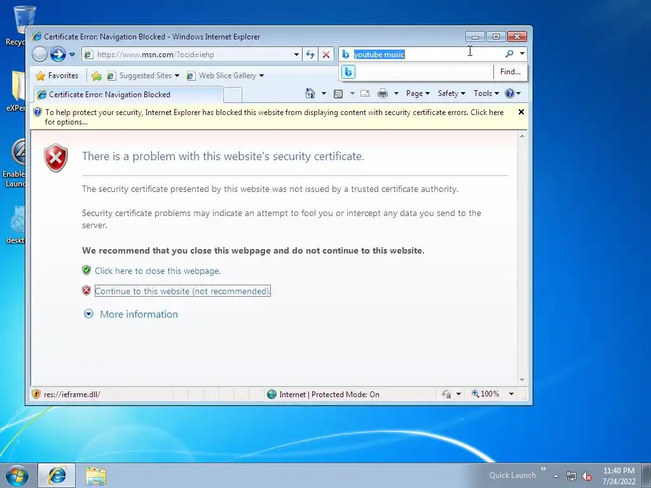The height and width of the screenshot is (488, 651).
Task: Click the status bar privacy lock icon
Action: click(x=447, y=394)
